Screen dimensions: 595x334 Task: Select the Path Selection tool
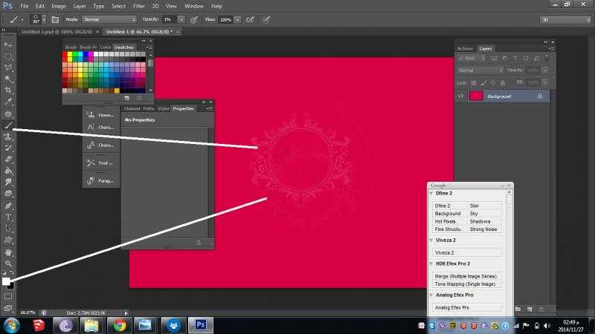(x=8, y=229)
